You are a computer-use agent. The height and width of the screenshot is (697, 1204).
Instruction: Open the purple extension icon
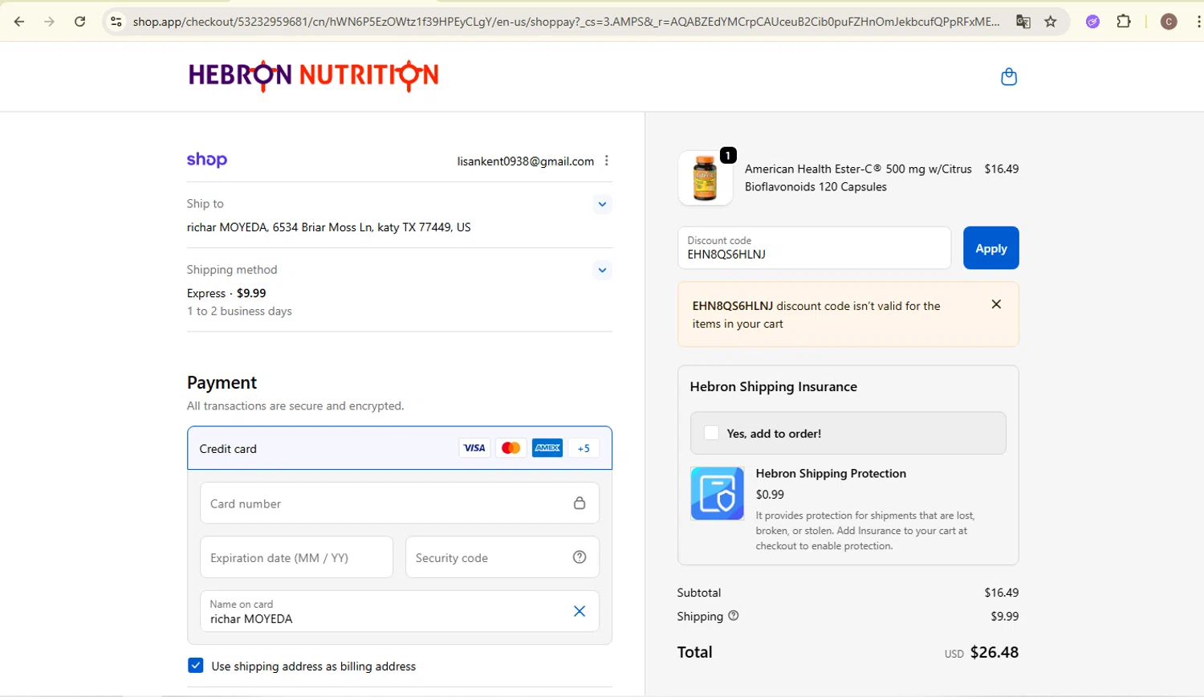tap(1092, 22)
